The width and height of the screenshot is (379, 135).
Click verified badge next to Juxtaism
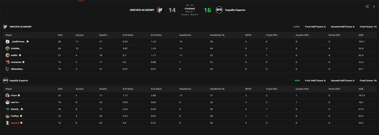click(x=24, y=62)
